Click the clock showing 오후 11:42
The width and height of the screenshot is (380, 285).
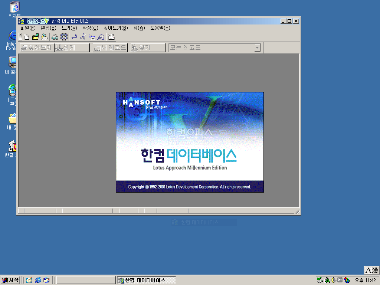pos(366,280)
